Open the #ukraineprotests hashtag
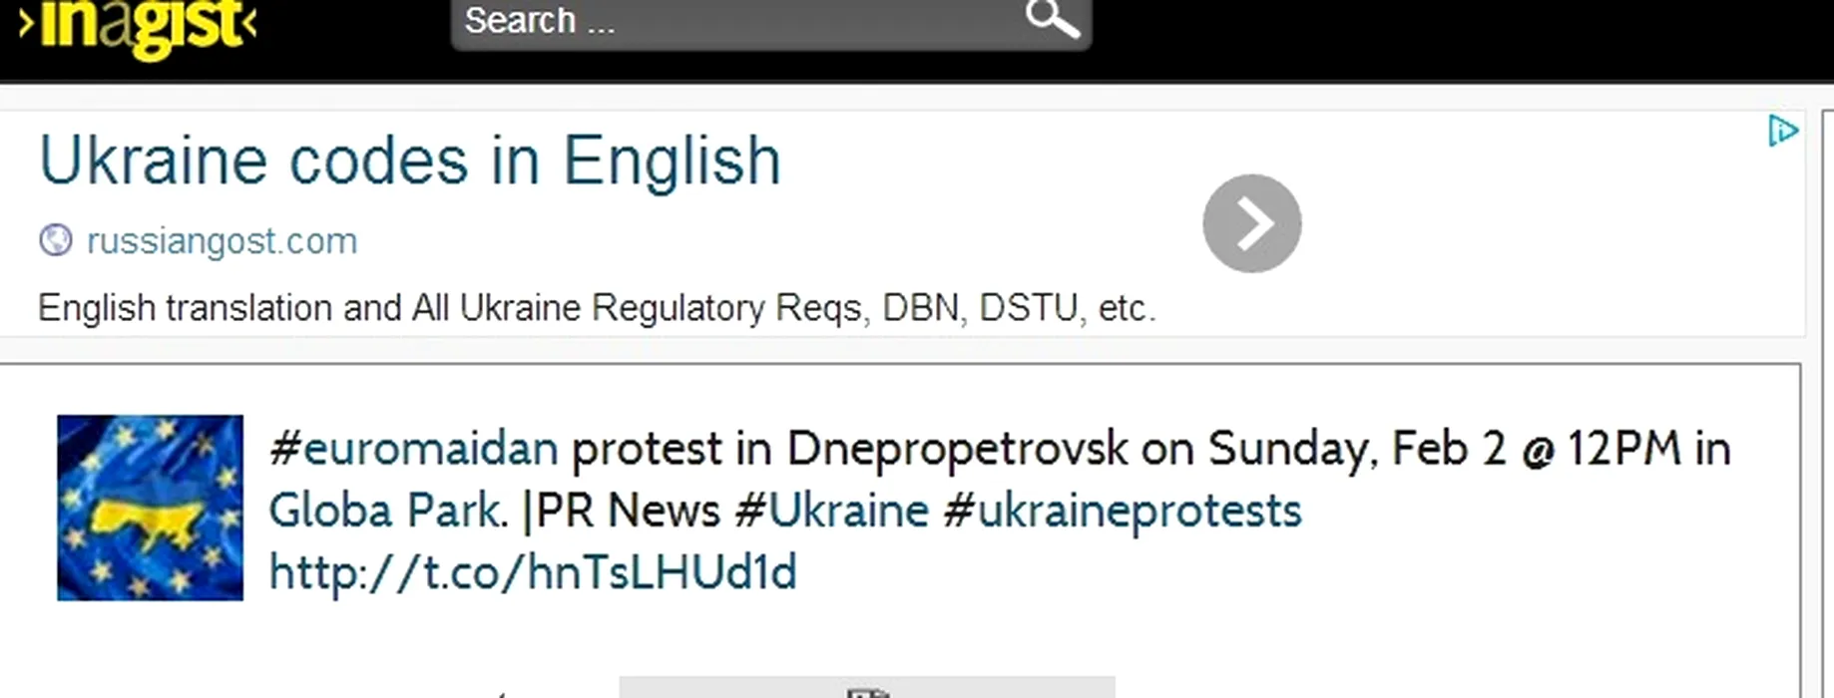1834x698 pixels. coord(1122,511)
